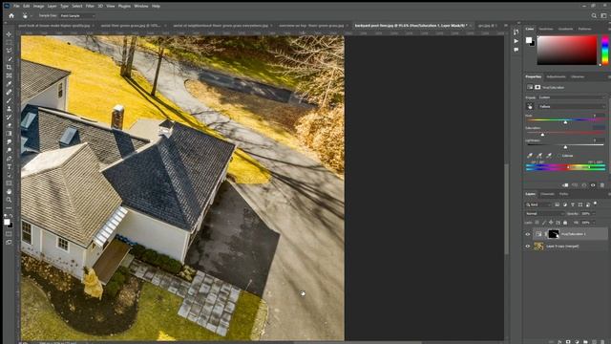611x344 pixels.
Task: Click the create new layer icon
Action: point(594,342)
